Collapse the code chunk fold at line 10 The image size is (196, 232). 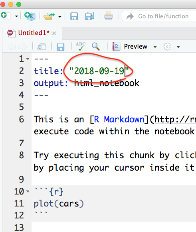(28, 191)
